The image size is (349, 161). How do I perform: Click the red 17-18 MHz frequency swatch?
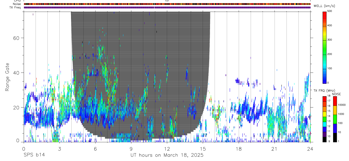coord(324,99)
